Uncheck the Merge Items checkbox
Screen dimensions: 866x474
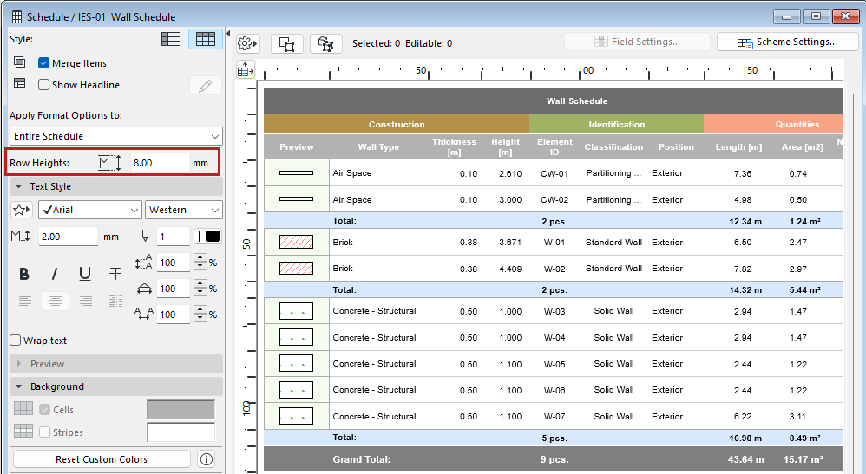click(x=44, y=63)
